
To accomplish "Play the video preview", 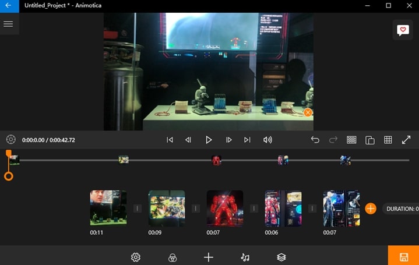I will click(209, 140).
